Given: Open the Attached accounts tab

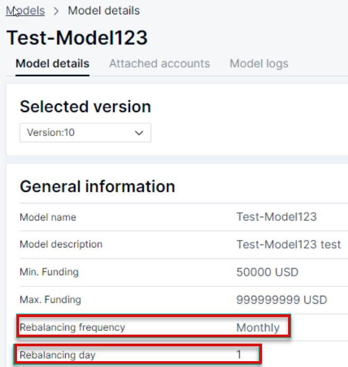Looking at the screenshot, I should 159,64.
